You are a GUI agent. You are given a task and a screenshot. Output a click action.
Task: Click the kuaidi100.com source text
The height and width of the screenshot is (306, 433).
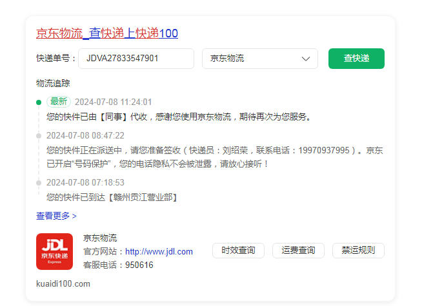63,283
